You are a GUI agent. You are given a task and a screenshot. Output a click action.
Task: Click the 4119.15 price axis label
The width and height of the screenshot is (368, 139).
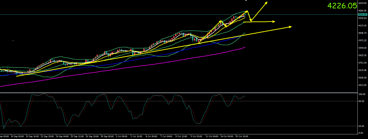point(362,26)
